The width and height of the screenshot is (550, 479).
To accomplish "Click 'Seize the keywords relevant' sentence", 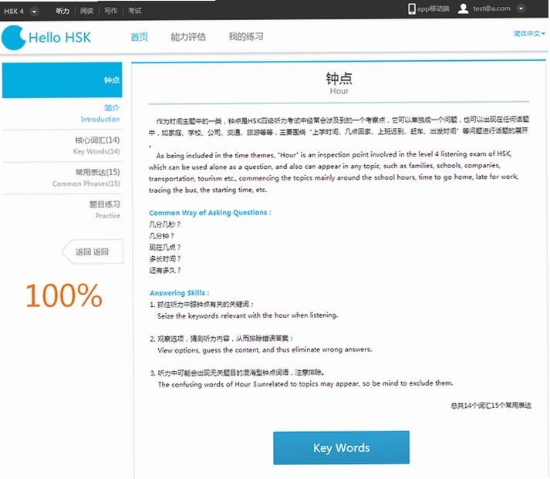I will coord(248,315).
